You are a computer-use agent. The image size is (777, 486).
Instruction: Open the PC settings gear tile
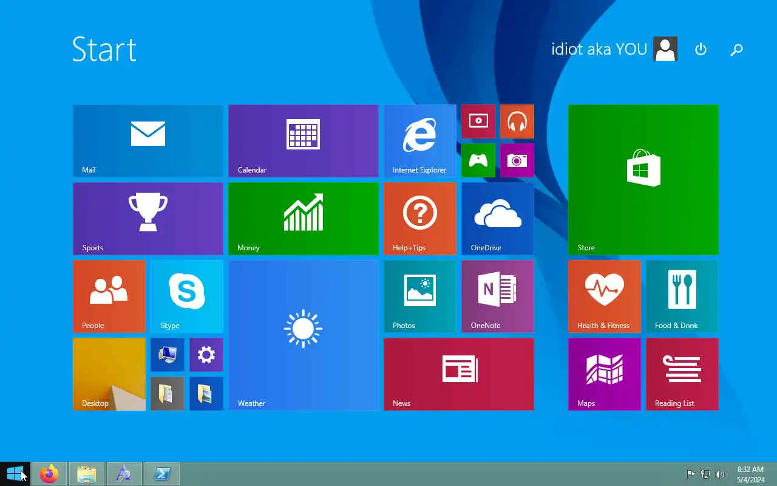[206, 355]
